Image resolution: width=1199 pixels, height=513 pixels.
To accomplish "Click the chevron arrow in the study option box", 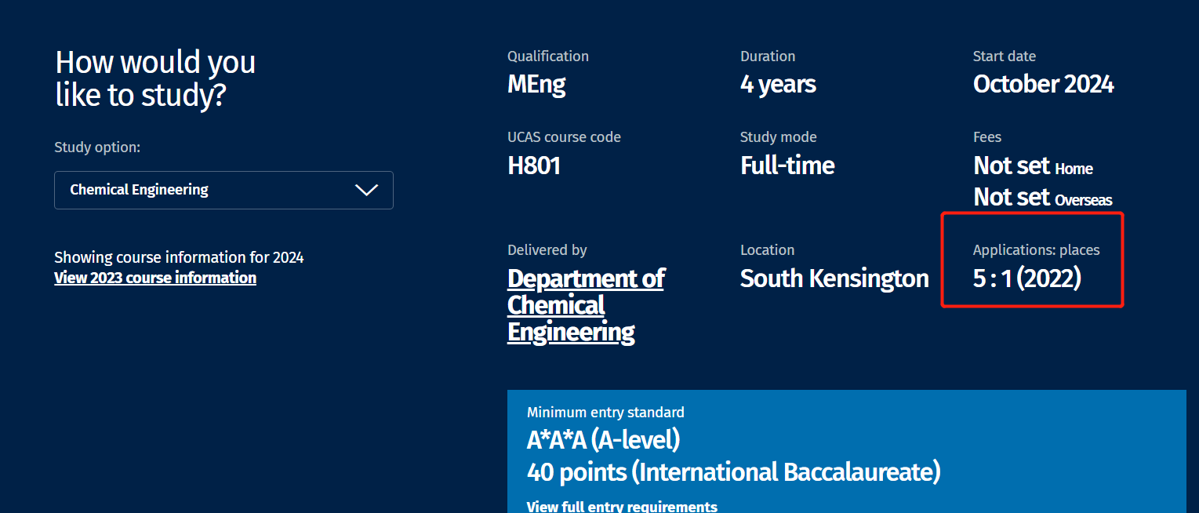I will [x=366, y=190].
